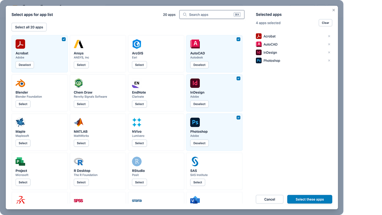The width and height of the screenshot is (382, 215).
Task: Deselect InDesign using its Deselect button
Action: tap(199, 104)
